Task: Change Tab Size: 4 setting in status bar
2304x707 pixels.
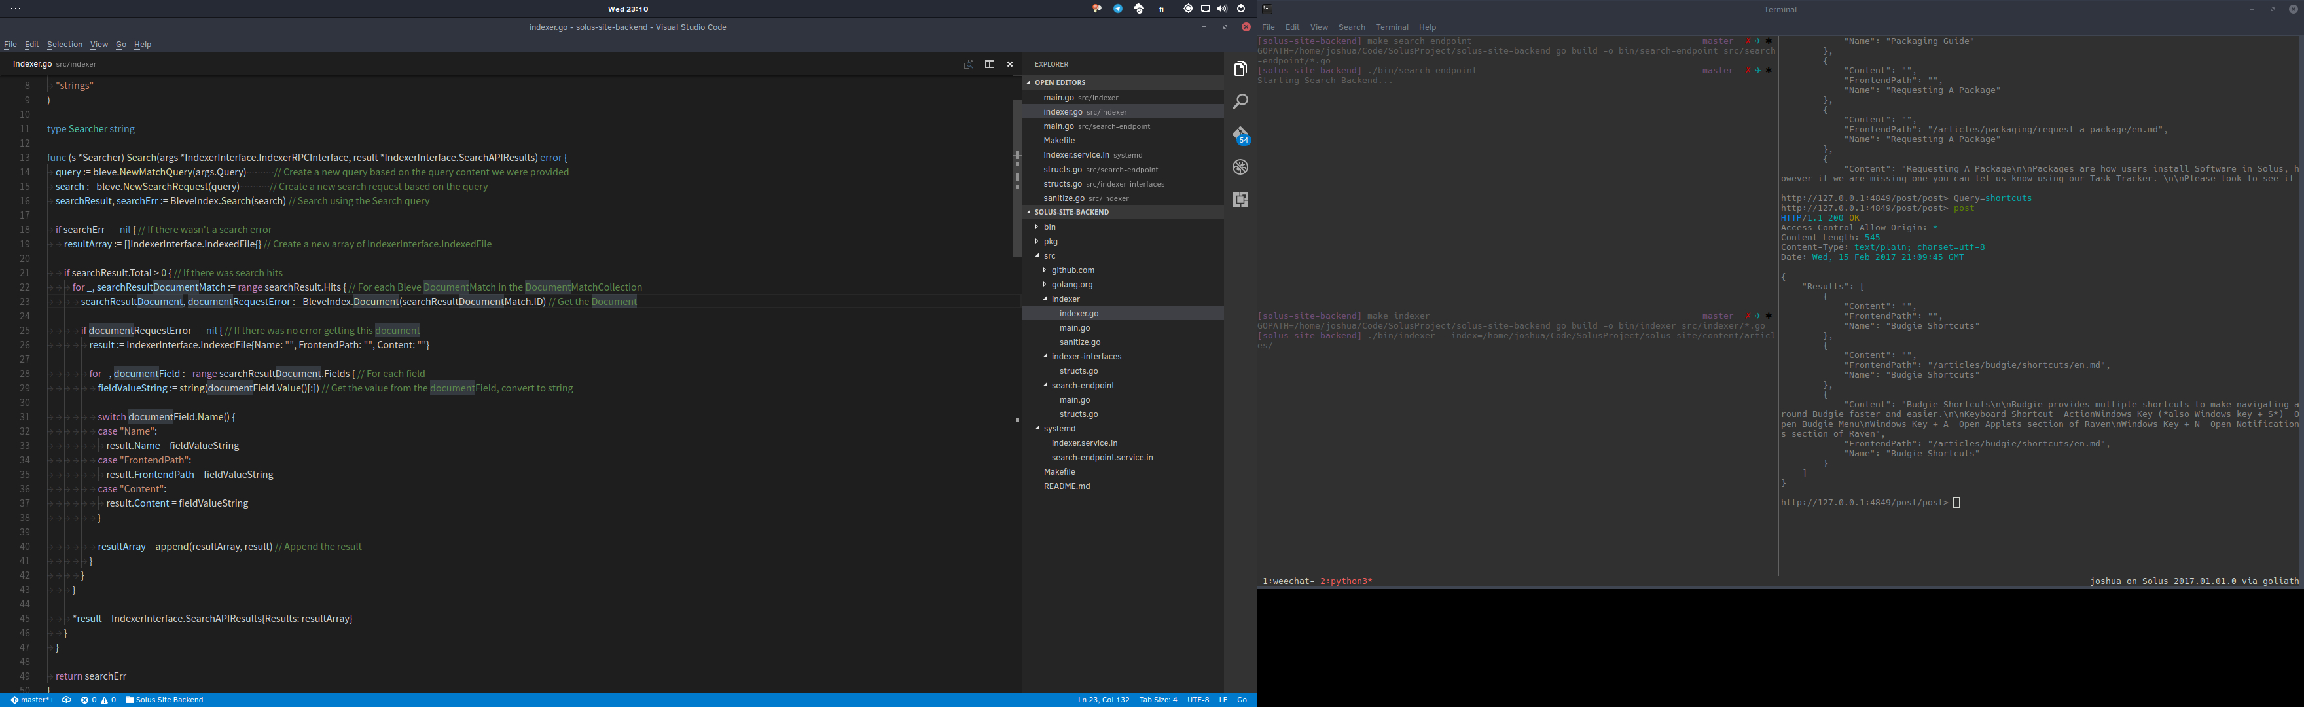Action: [x=1159, y=700]
